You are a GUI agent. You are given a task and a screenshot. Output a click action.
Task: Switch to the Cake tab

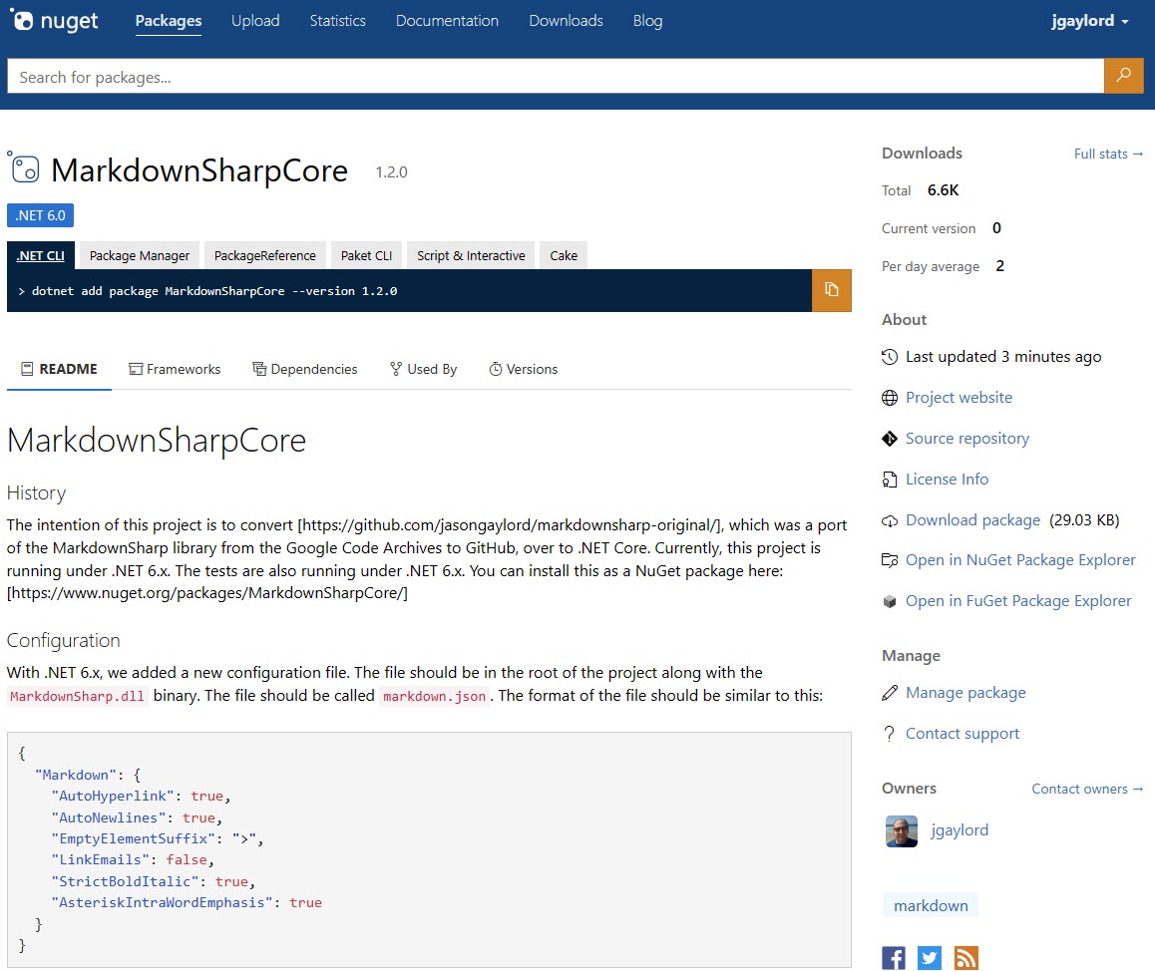click(x=564, y=255)
